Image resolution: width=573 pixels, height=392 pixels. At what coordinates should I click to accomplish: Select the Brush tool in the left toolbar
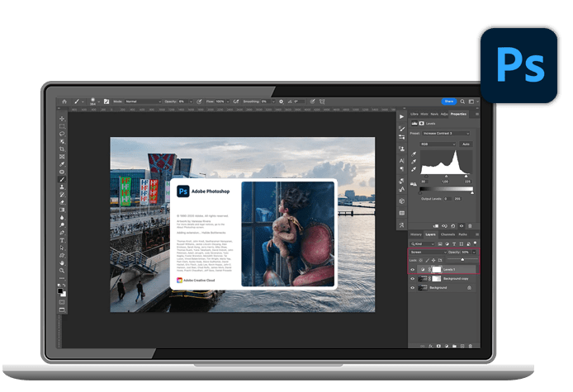[x=62, y=179]
